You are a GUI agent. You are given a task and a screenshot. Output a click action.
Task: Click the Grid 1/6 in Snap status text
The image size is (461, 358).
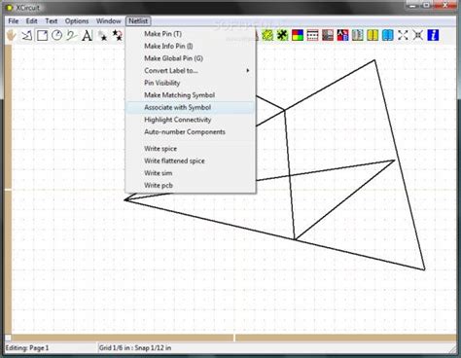135,348
